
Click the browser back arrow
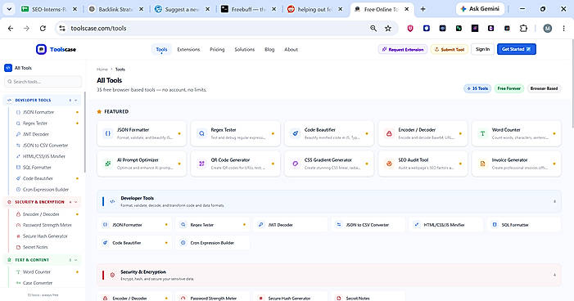(x=11, y=28)
